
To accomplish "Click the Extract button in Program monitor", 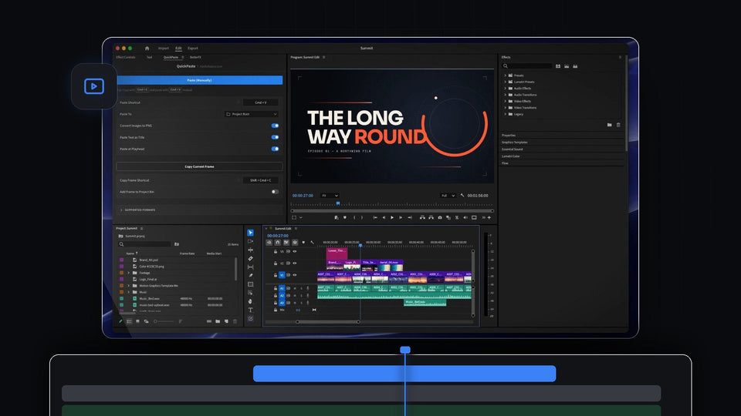I will [x=431, y=217].
